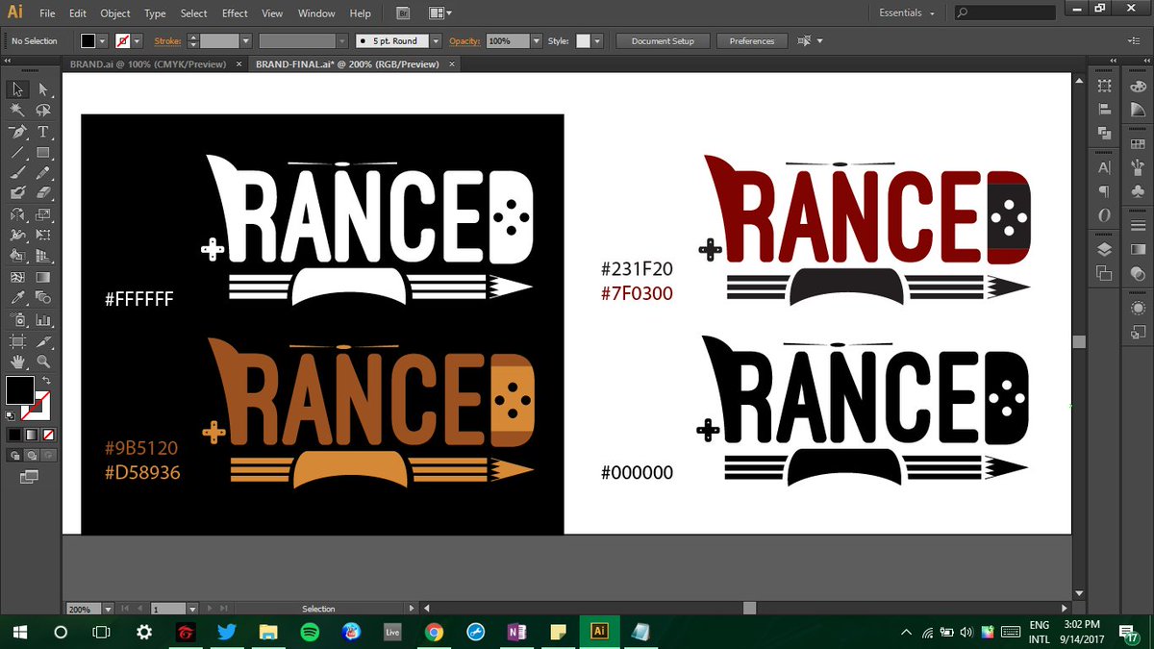This screenshot has height=649, width=1154.
Task: Open Preferences from the control bar
Action: [752, 41]
